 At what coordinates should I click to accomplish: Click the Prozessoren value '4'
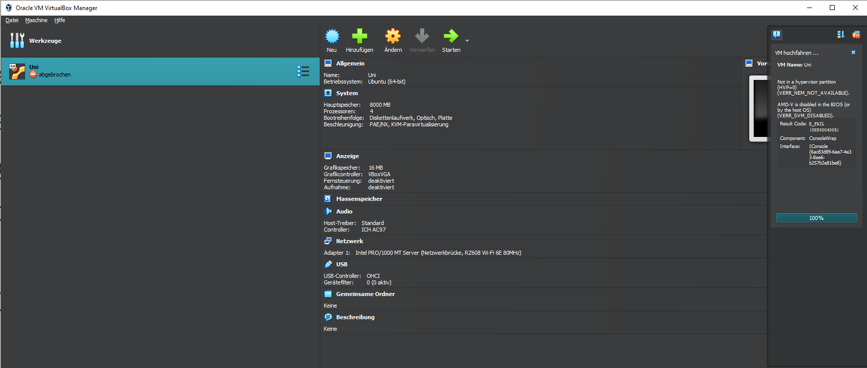tap(372, 111)
